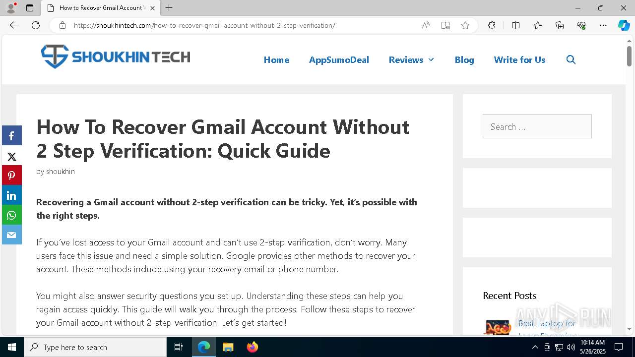Click the recent post thumbnail image

tap(497, 327)
